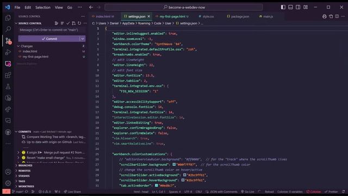
Task: Open the Run and Debug view
Action: click(8, 52)
